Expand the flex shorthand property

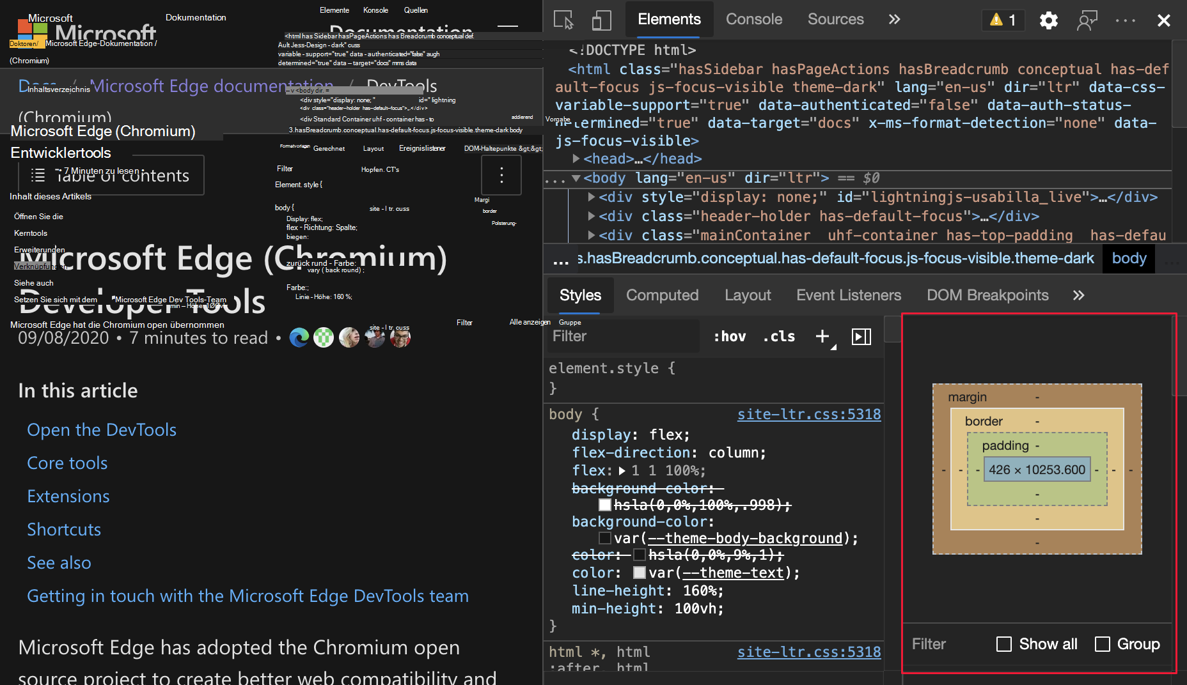click(x=622, y=471)
